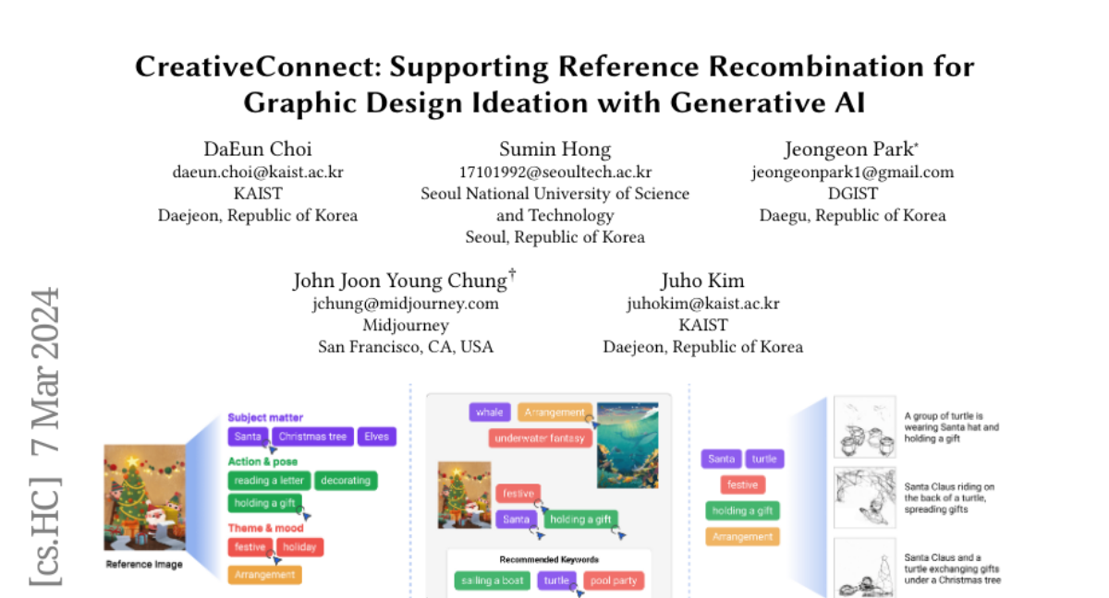Select the purple whale keyword chip
The image size is (1109, 598).
[x=489, y=413]
